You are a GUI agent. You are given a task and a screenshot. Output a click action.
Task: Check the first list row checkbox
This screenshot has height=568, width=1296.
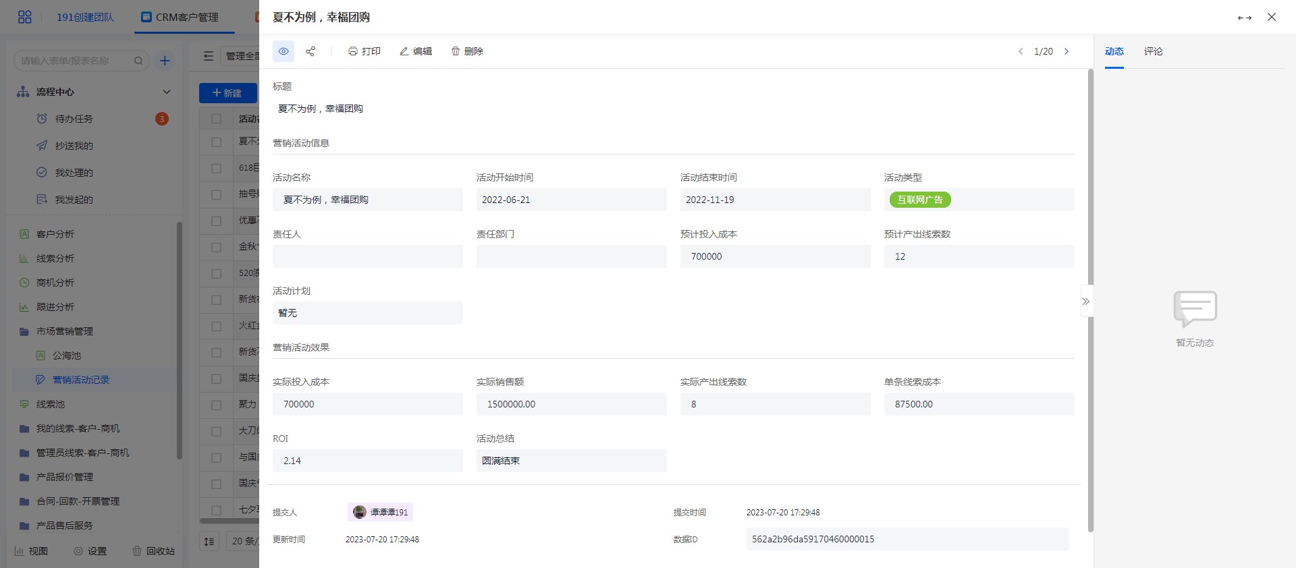click(216, 142)
